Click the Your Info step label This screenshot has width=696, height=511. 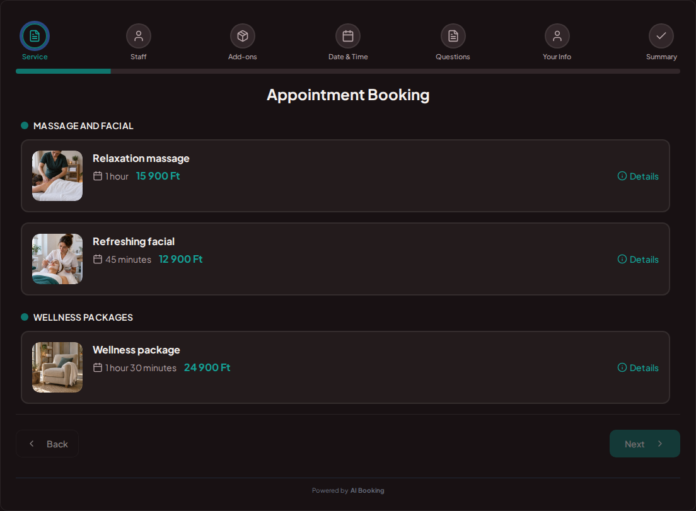(x=557, y=57)
